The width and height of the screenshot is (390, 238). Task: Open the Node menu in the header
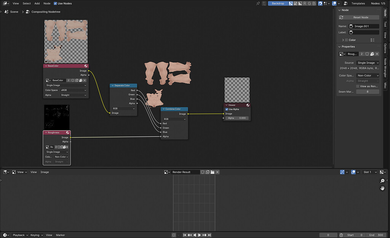pos(47,3)
